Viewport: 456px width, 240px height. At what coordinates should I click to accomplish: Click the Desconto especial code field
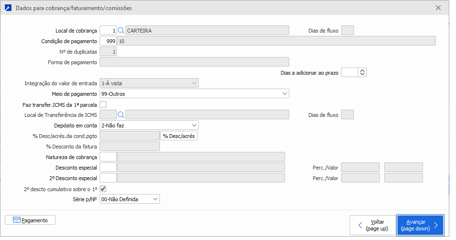click(x=108, y=167)
